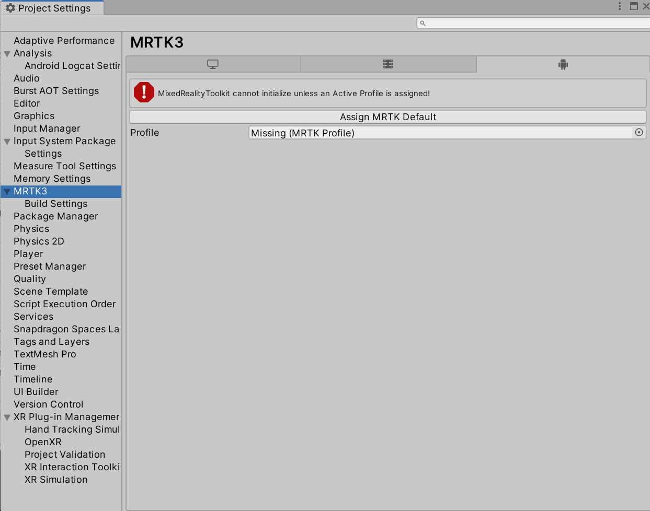This screenshot has width=650, height=511.
Task: Open Project Validation settings
Action: [65, 455]
